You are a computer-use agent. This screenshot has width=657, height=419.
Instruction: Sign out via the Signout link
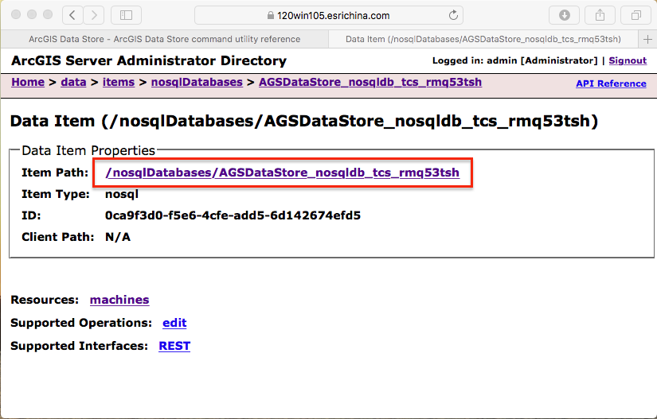point(628,60)
